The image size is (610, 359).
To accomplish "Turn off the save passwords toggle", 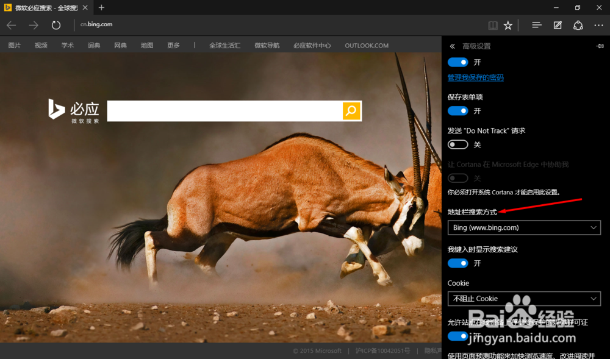I will (457, 62).
